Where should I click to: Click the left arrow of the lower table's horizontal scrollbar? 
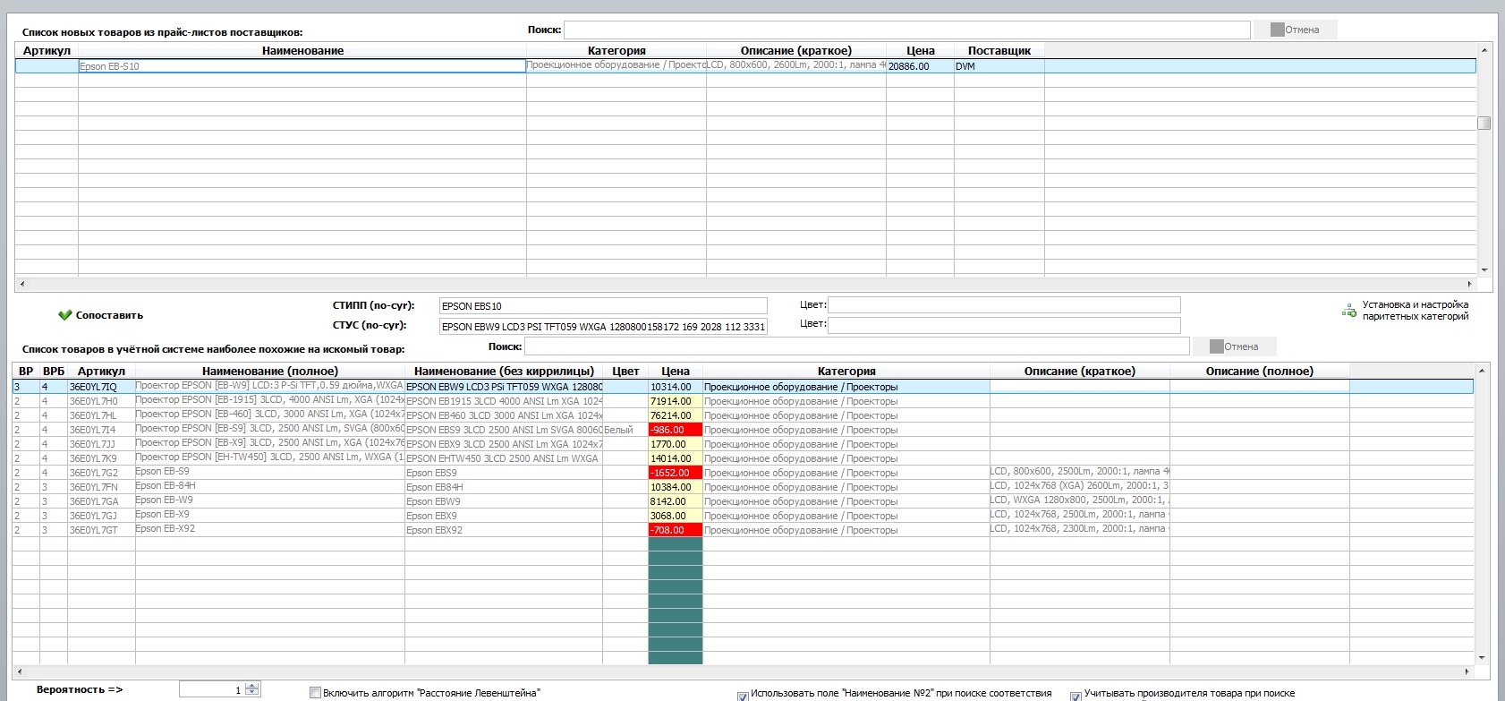pos(19,671)
